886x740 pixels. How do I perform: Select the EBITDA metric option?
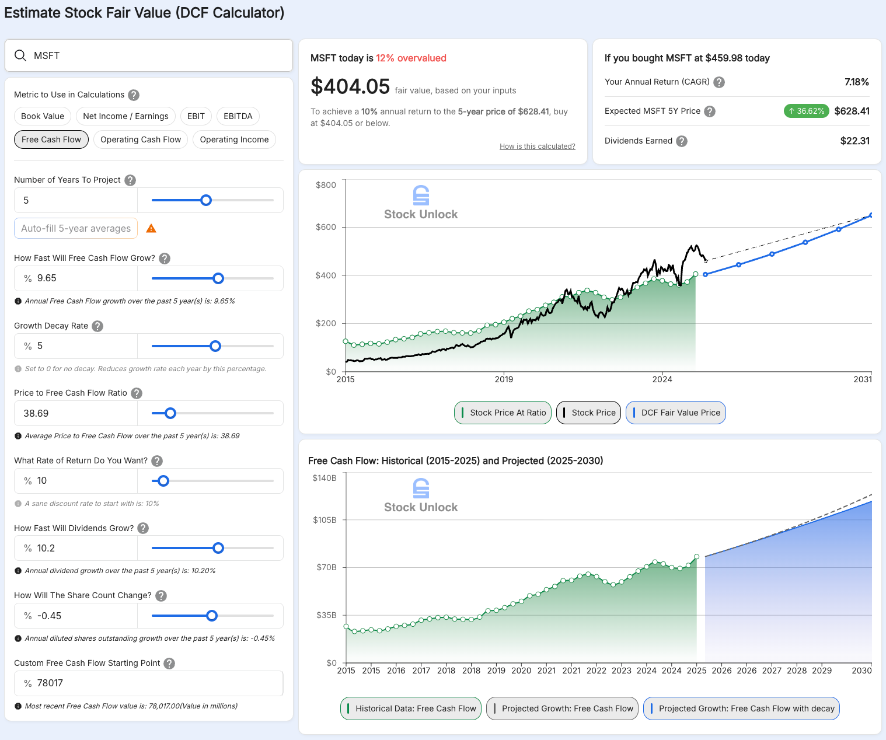point(238,116)
